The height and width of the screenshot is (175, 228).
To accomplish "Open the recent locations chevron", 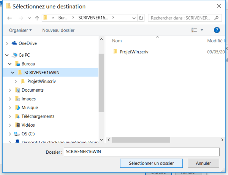I will 30,18.
